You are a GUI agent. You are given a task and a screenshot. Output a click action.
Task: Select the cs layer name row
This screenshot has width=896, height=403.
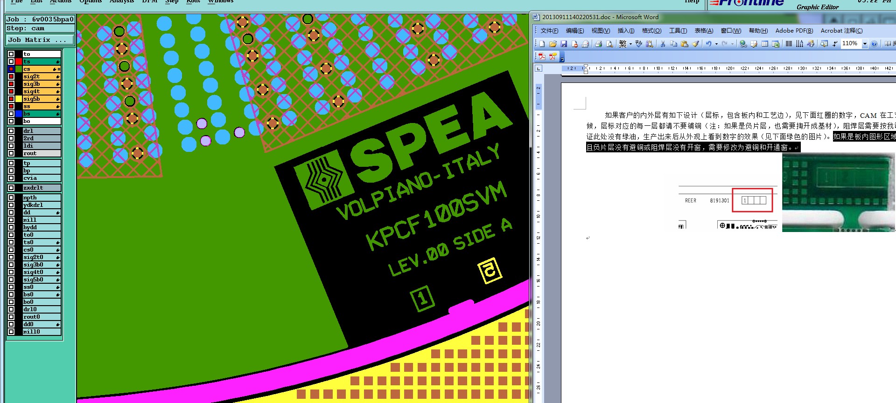[42, 69]
